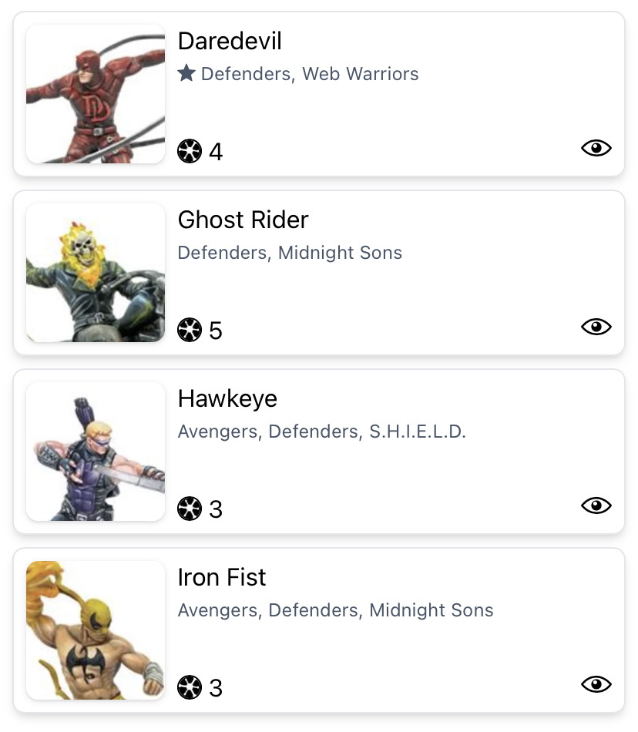Toggle the eye icon on Iron Fist's card
638x732 pixels.
click(596, 684)
